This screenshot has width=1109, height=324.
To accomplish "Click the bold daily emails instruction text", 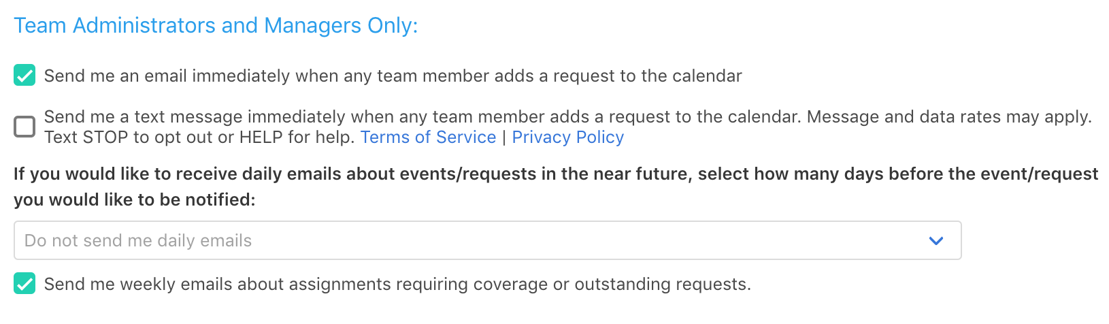I will (x=555, y=174).
